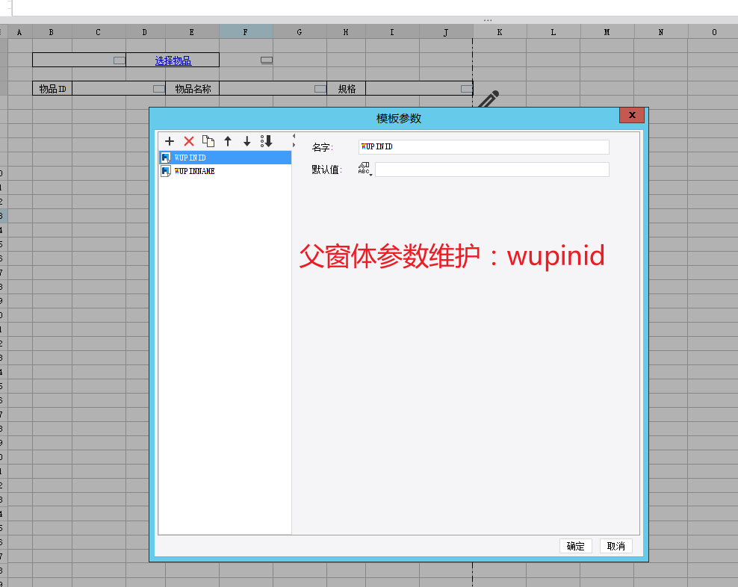Image resolution: width=738 pixels, height=587 pixels.
Task: Click column B header
Action: (52, 32)
